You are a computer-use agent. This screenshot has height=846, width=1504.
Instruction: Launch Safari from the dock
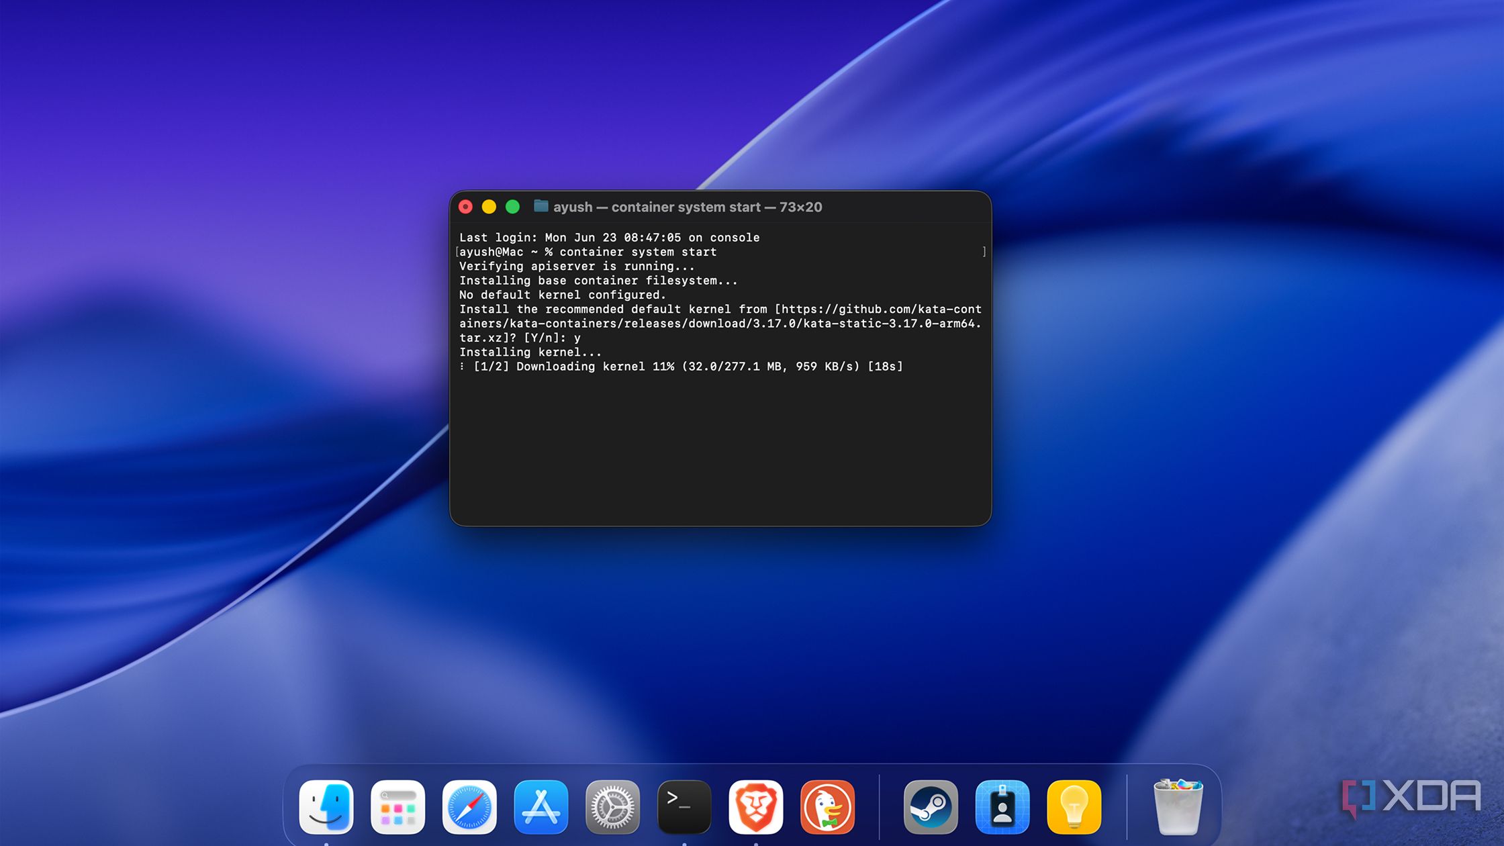pos(469,806)
